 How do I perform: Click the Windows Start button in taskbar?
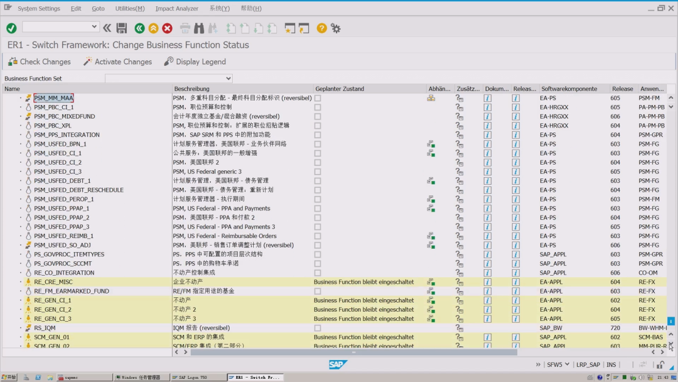tap(9, 377)
